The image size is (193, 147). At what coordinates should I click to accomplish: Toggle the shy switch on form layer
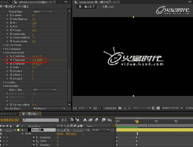(58, 130)
